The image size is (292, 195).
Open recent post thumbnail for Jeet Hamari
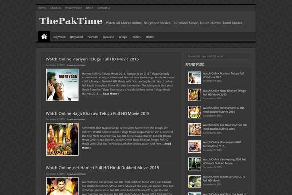click(194, 112)
